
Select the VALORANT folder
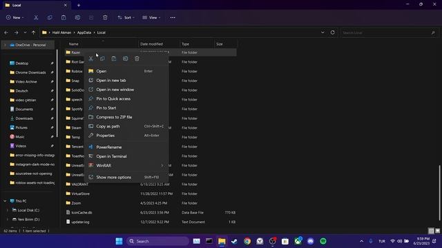(80, 184)
